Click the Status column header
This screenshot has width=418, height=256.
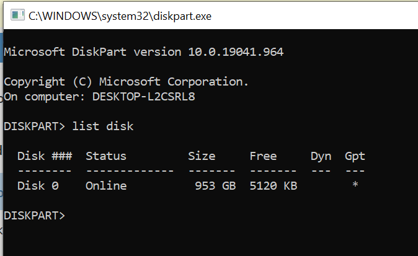[106, 156]
